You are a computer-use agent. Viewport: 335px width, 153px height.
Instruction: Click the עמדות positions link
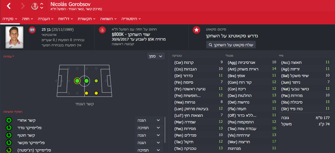coord(9,56)
